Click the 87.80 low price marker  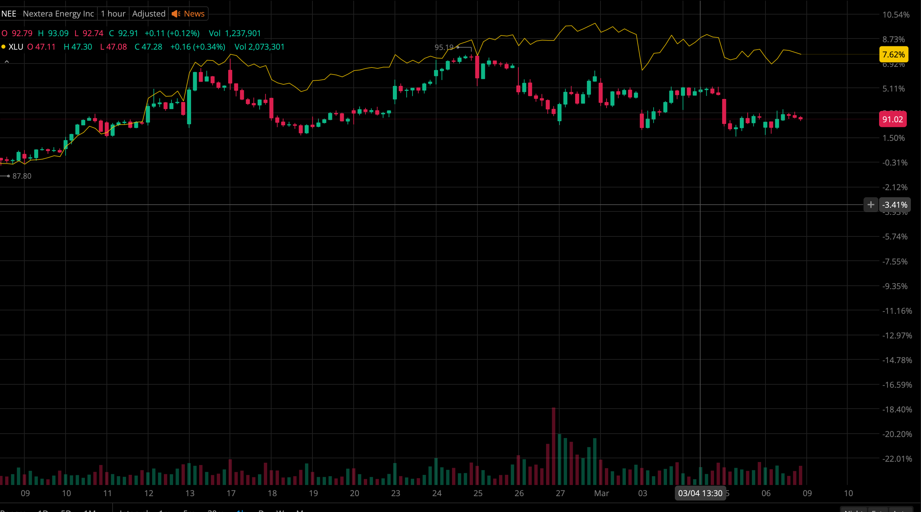22,176
